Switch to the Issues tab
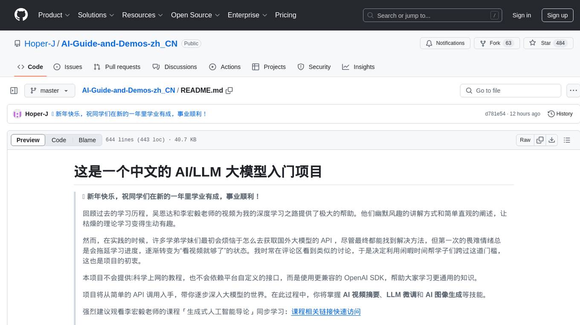 68,67
